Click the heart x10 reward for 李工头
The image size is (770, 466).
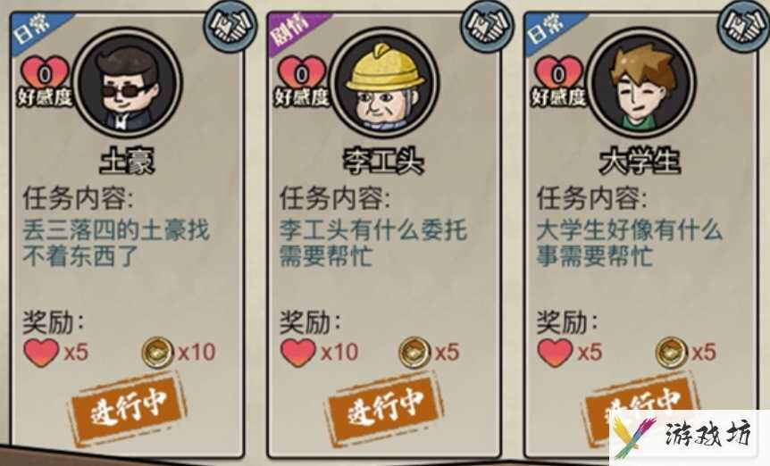pos(319,353)
